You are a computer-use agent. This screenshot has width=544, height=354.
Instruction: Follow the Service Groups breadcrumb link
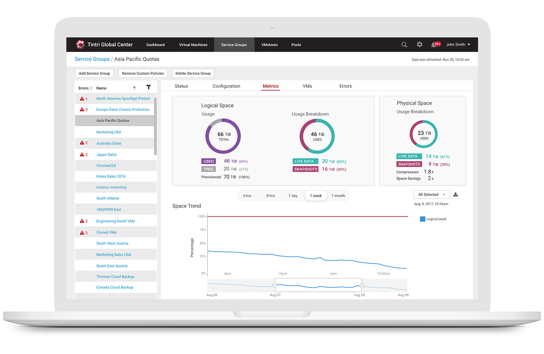pyautogui.click(x=92, y=59)
